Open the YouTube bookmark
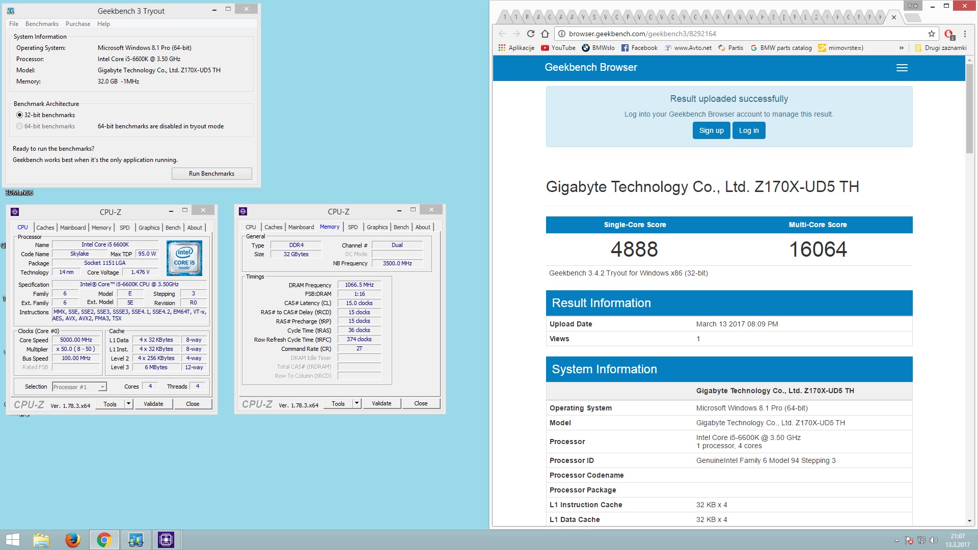 (558, 48)
